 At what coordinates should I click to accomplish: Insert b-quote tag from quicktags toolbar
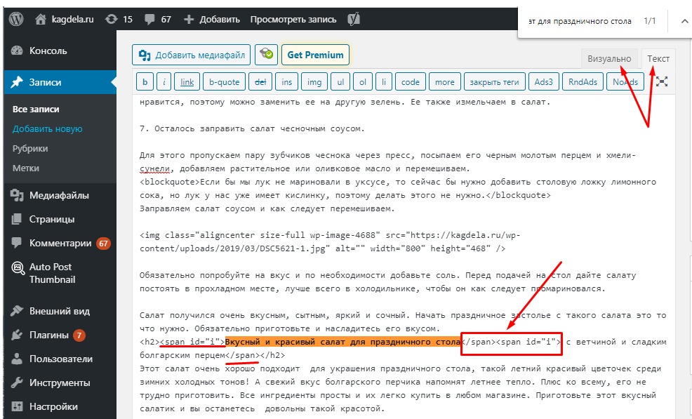(225, 82)
